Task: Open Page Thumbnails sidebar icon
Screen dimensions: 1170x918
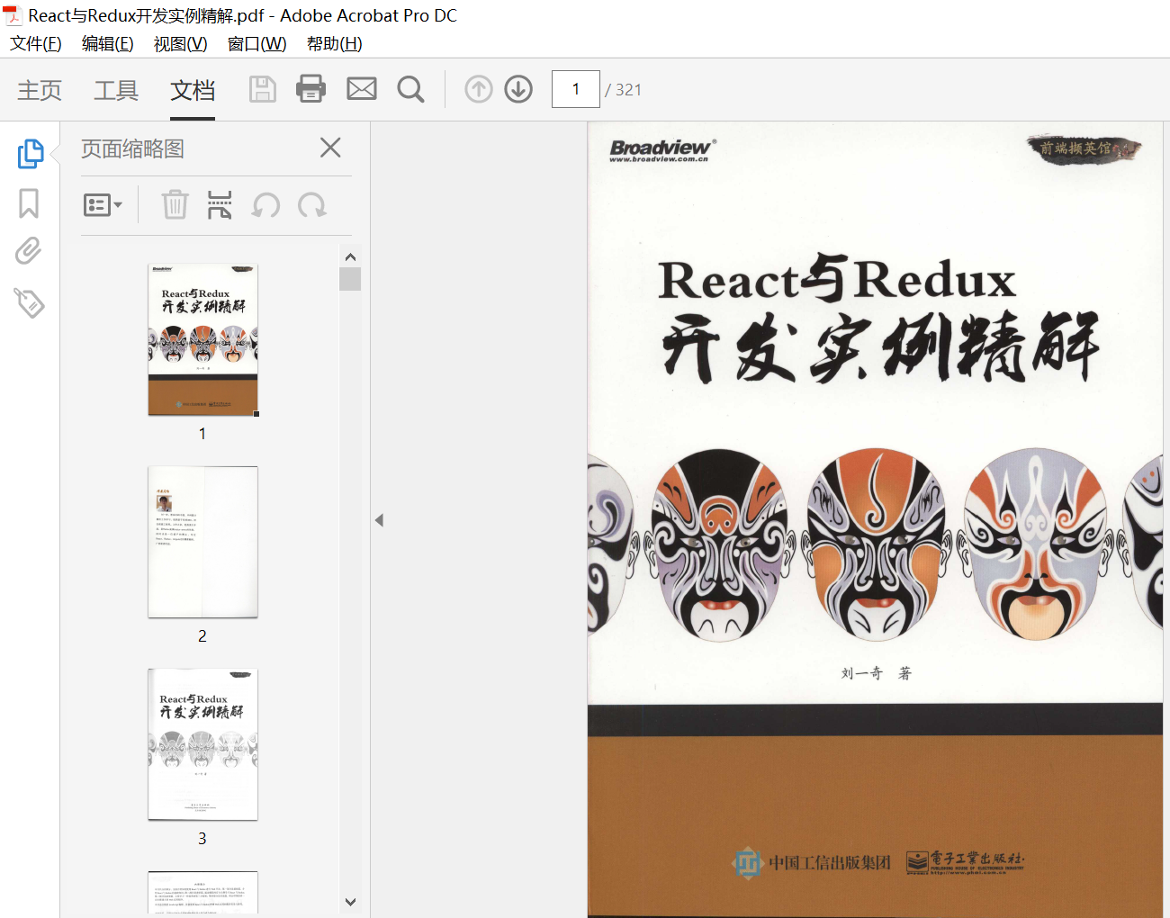Action: 30,153
